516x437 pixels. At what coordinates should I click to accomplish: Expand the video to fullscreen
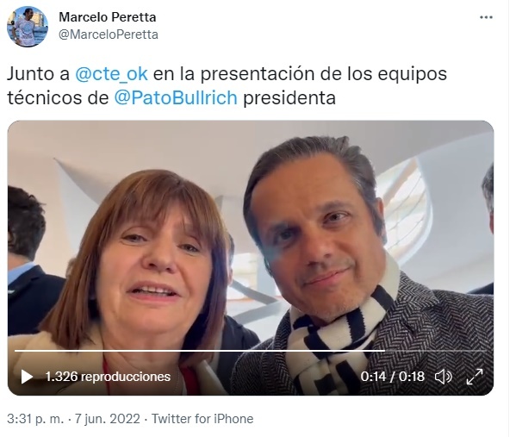tap(475, 377)
